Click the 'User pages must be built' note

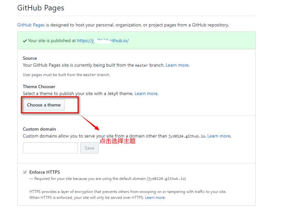click(x=66, y=75)
